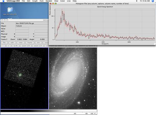Click the grayscale colorbar below the images
The image size is (156, 115).
pos(49,111)
